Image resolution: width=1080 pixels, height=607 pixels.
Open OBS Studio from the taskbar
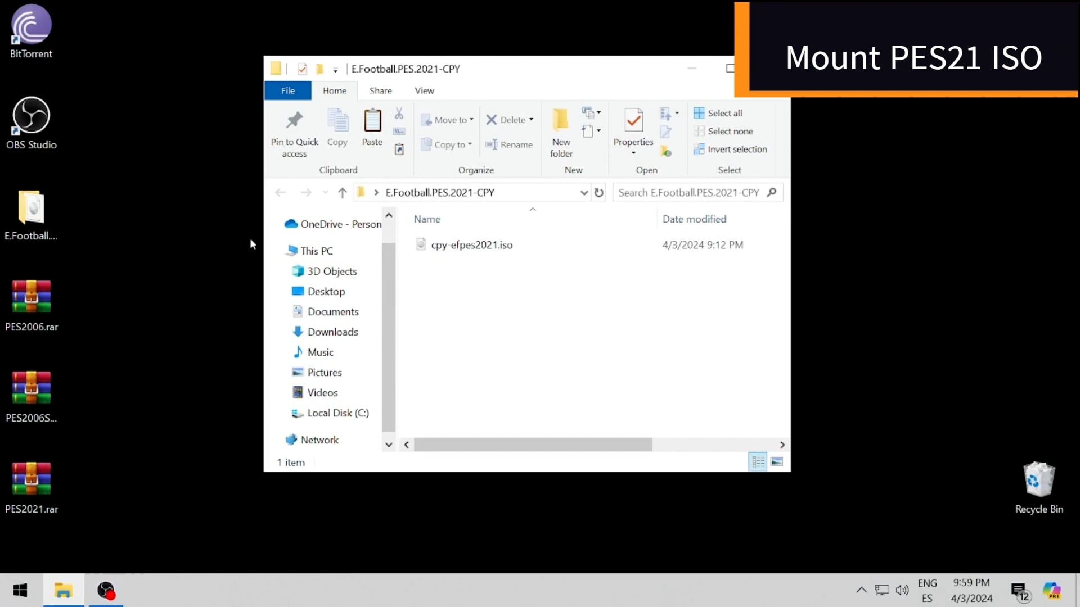point(106,590)
